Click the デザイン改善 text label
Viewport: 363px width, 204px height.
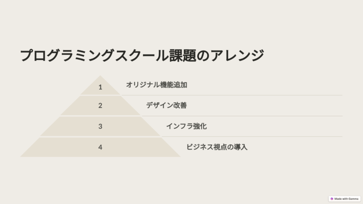(166, 105)
